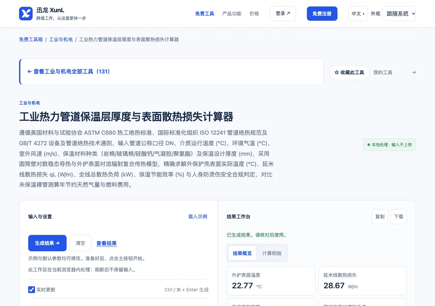
Task: Click 载入示例 to load an example
Action: click(x=198, y=217)
